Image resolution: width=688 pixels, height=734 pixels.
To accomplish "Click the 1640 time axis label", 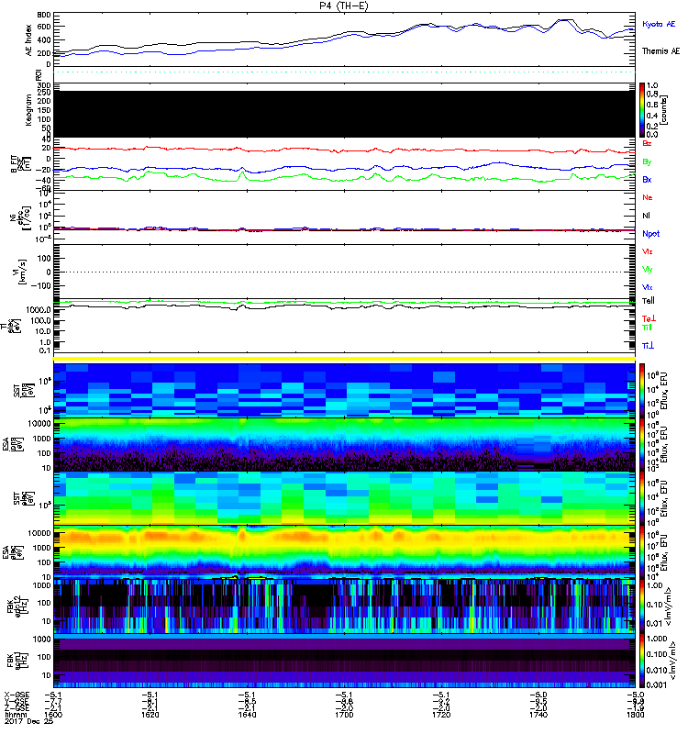I will coord(247,715).
